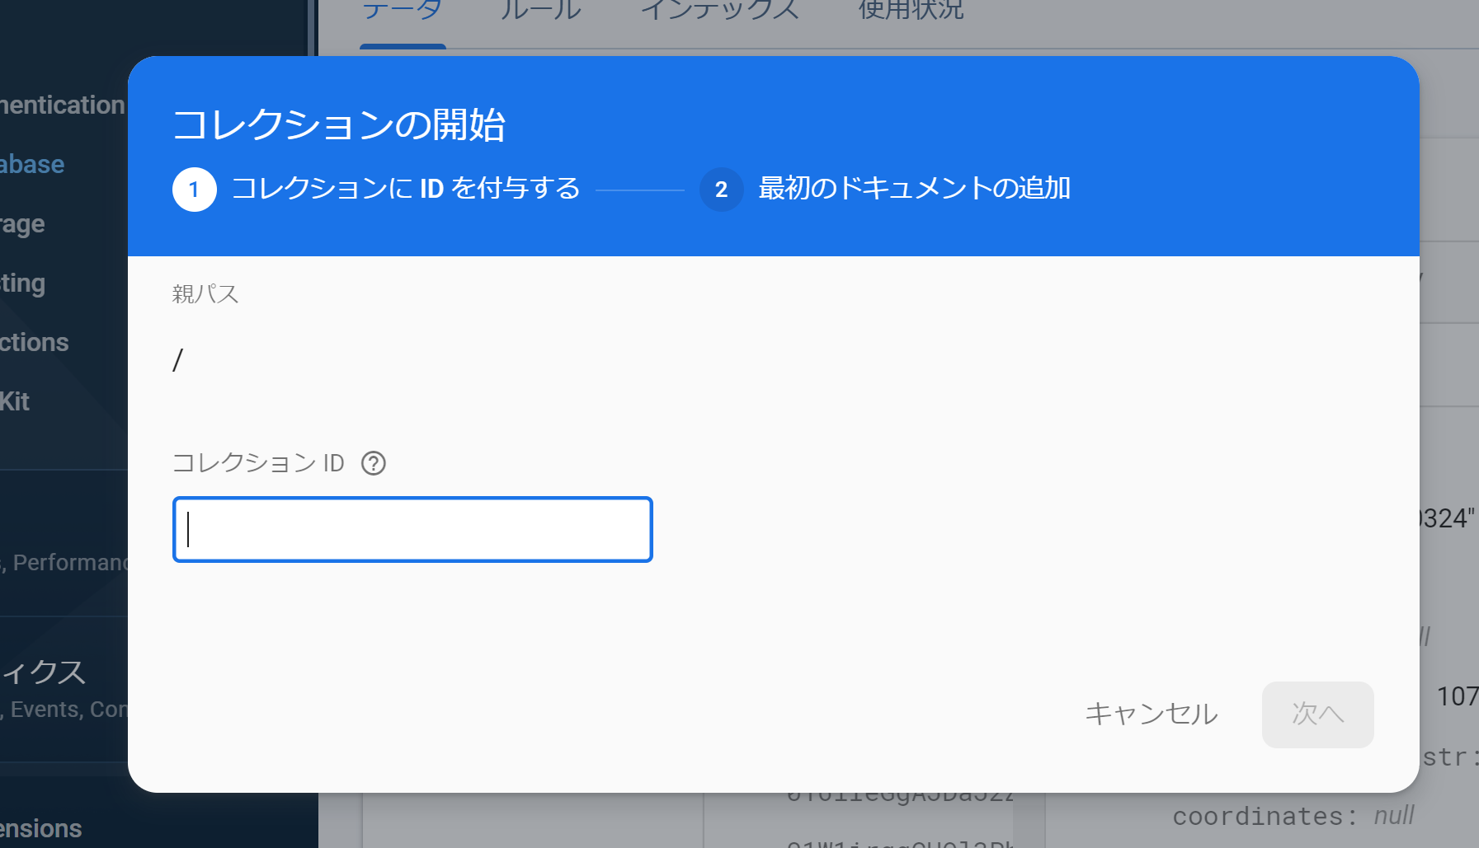Screen dimensions: 1479x848
Task: Open the コレクション ID help question mark icon
Action: tap(374, 464)
